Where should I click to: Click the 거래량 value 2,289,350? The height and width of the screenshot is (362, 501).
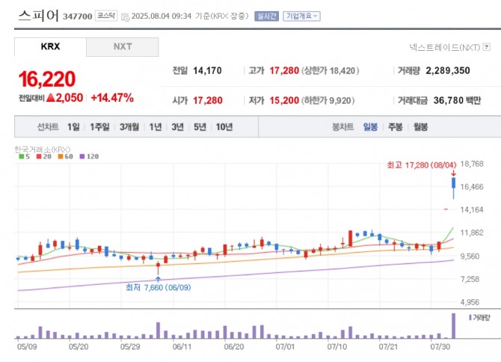coord(448,70)
